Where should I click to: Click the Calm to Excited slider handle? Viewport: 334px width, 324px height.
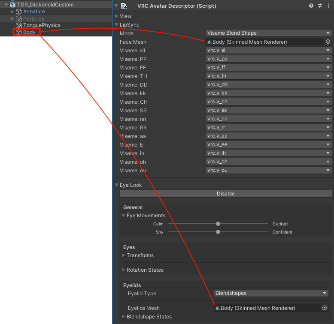point(218,224)
